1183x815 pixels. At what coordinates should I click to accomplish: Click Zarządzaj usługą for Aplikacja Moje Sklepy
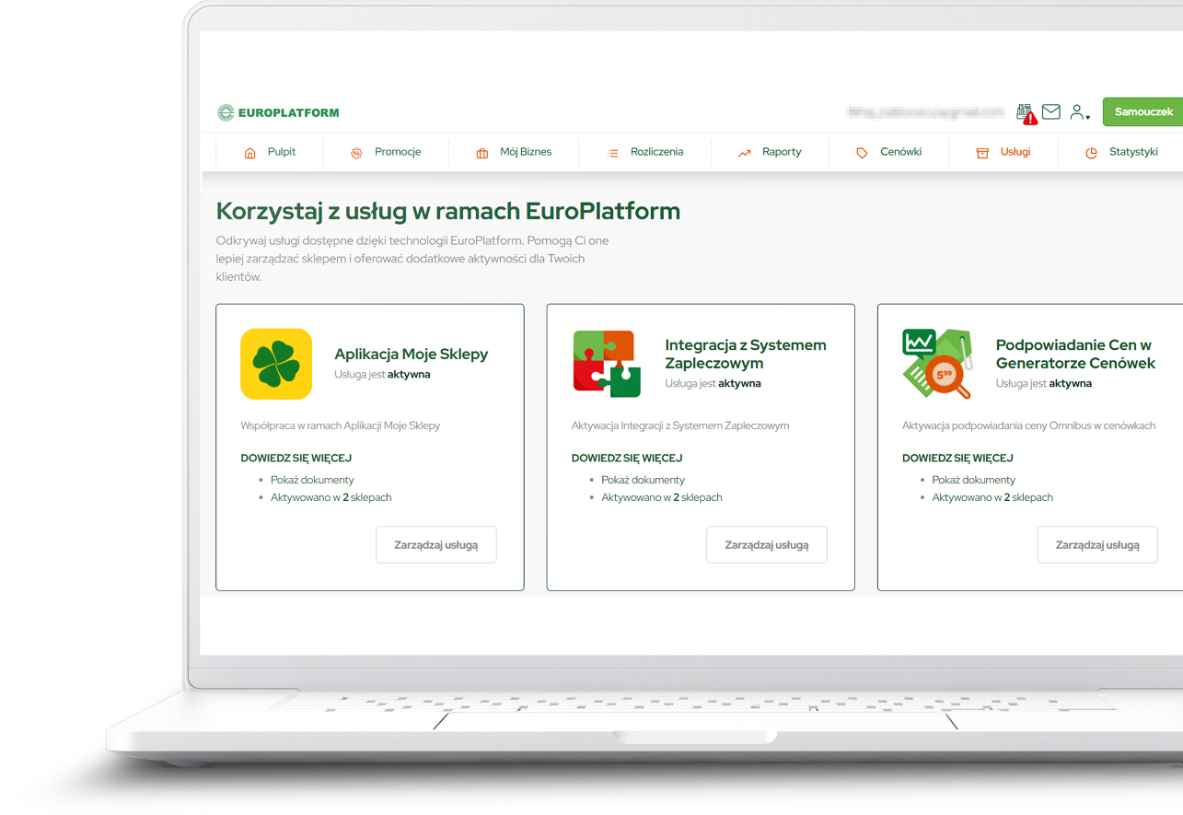tap(435, 545)
